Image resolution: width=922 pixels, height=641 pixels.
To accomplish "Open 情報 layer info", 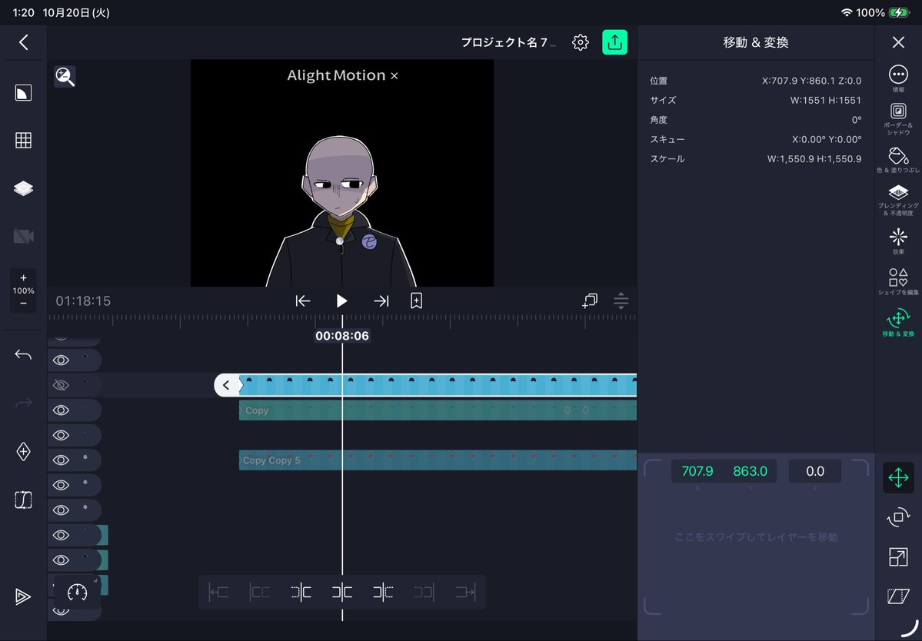I will tap(898, 78).
